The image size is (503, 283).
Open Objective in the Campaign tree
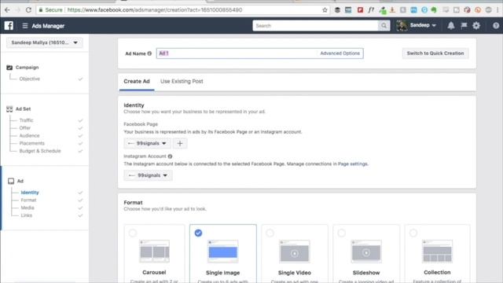(30, 79)
